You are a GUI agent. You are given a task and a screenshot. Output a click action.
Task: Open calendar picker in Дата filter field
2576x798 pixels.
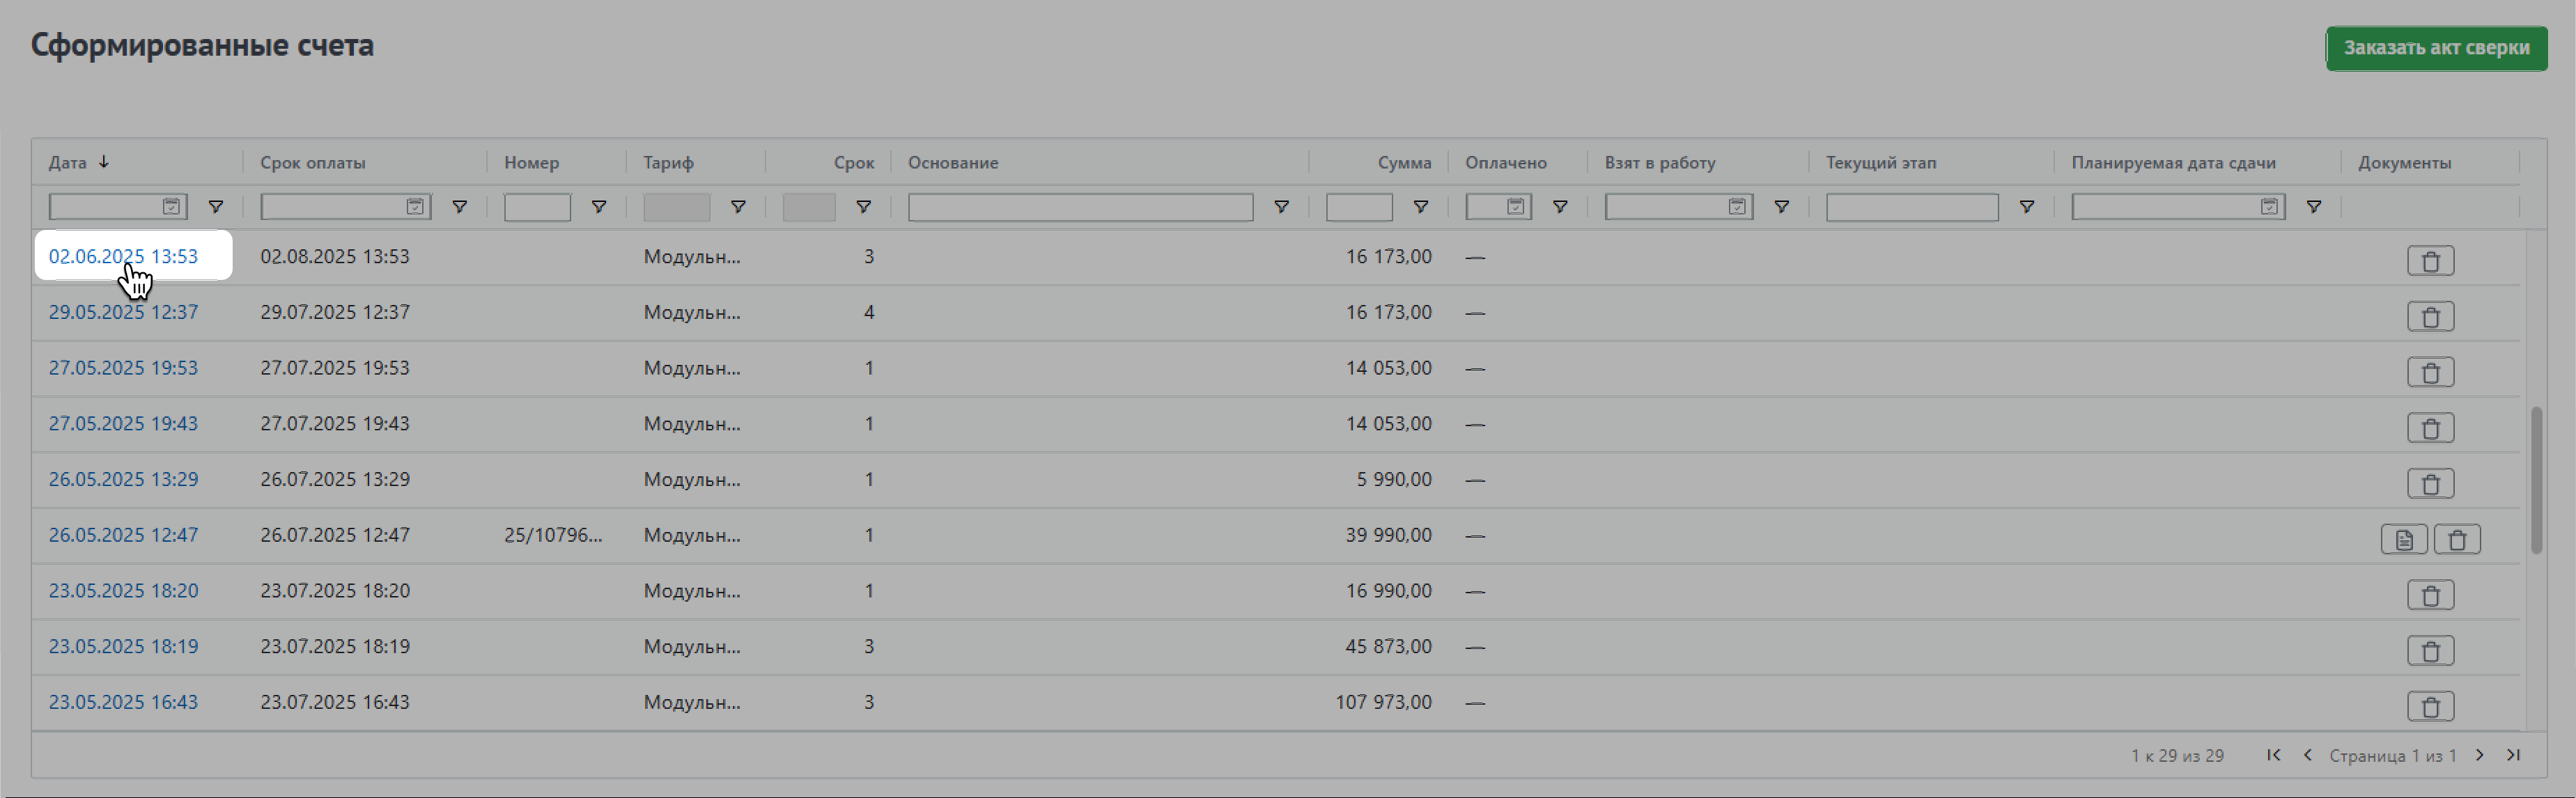point(171,207)
